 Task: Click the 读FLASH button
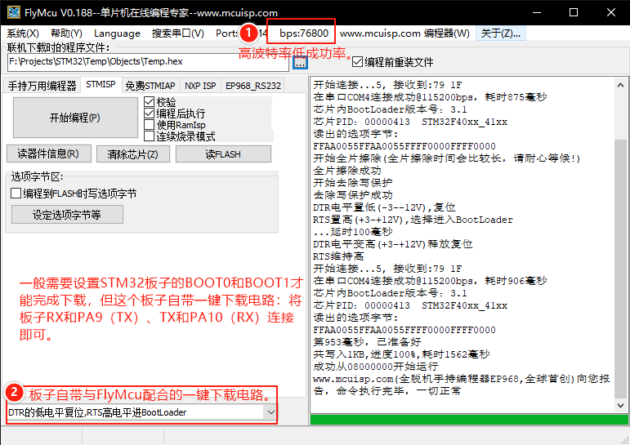223,154
